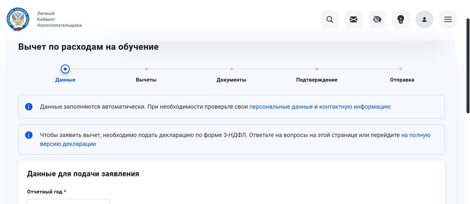Click the page vertical scrollbar

click(x=468, y=66)
